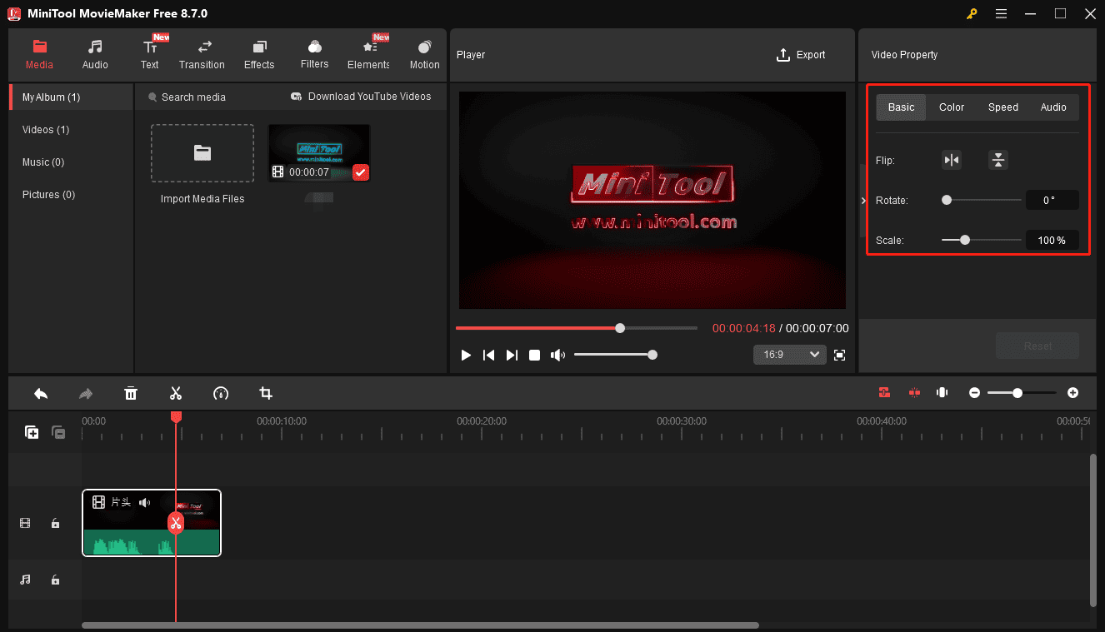Open the speed control icon
Viewport: 1105px width, 632px height.
pos(221,393)
